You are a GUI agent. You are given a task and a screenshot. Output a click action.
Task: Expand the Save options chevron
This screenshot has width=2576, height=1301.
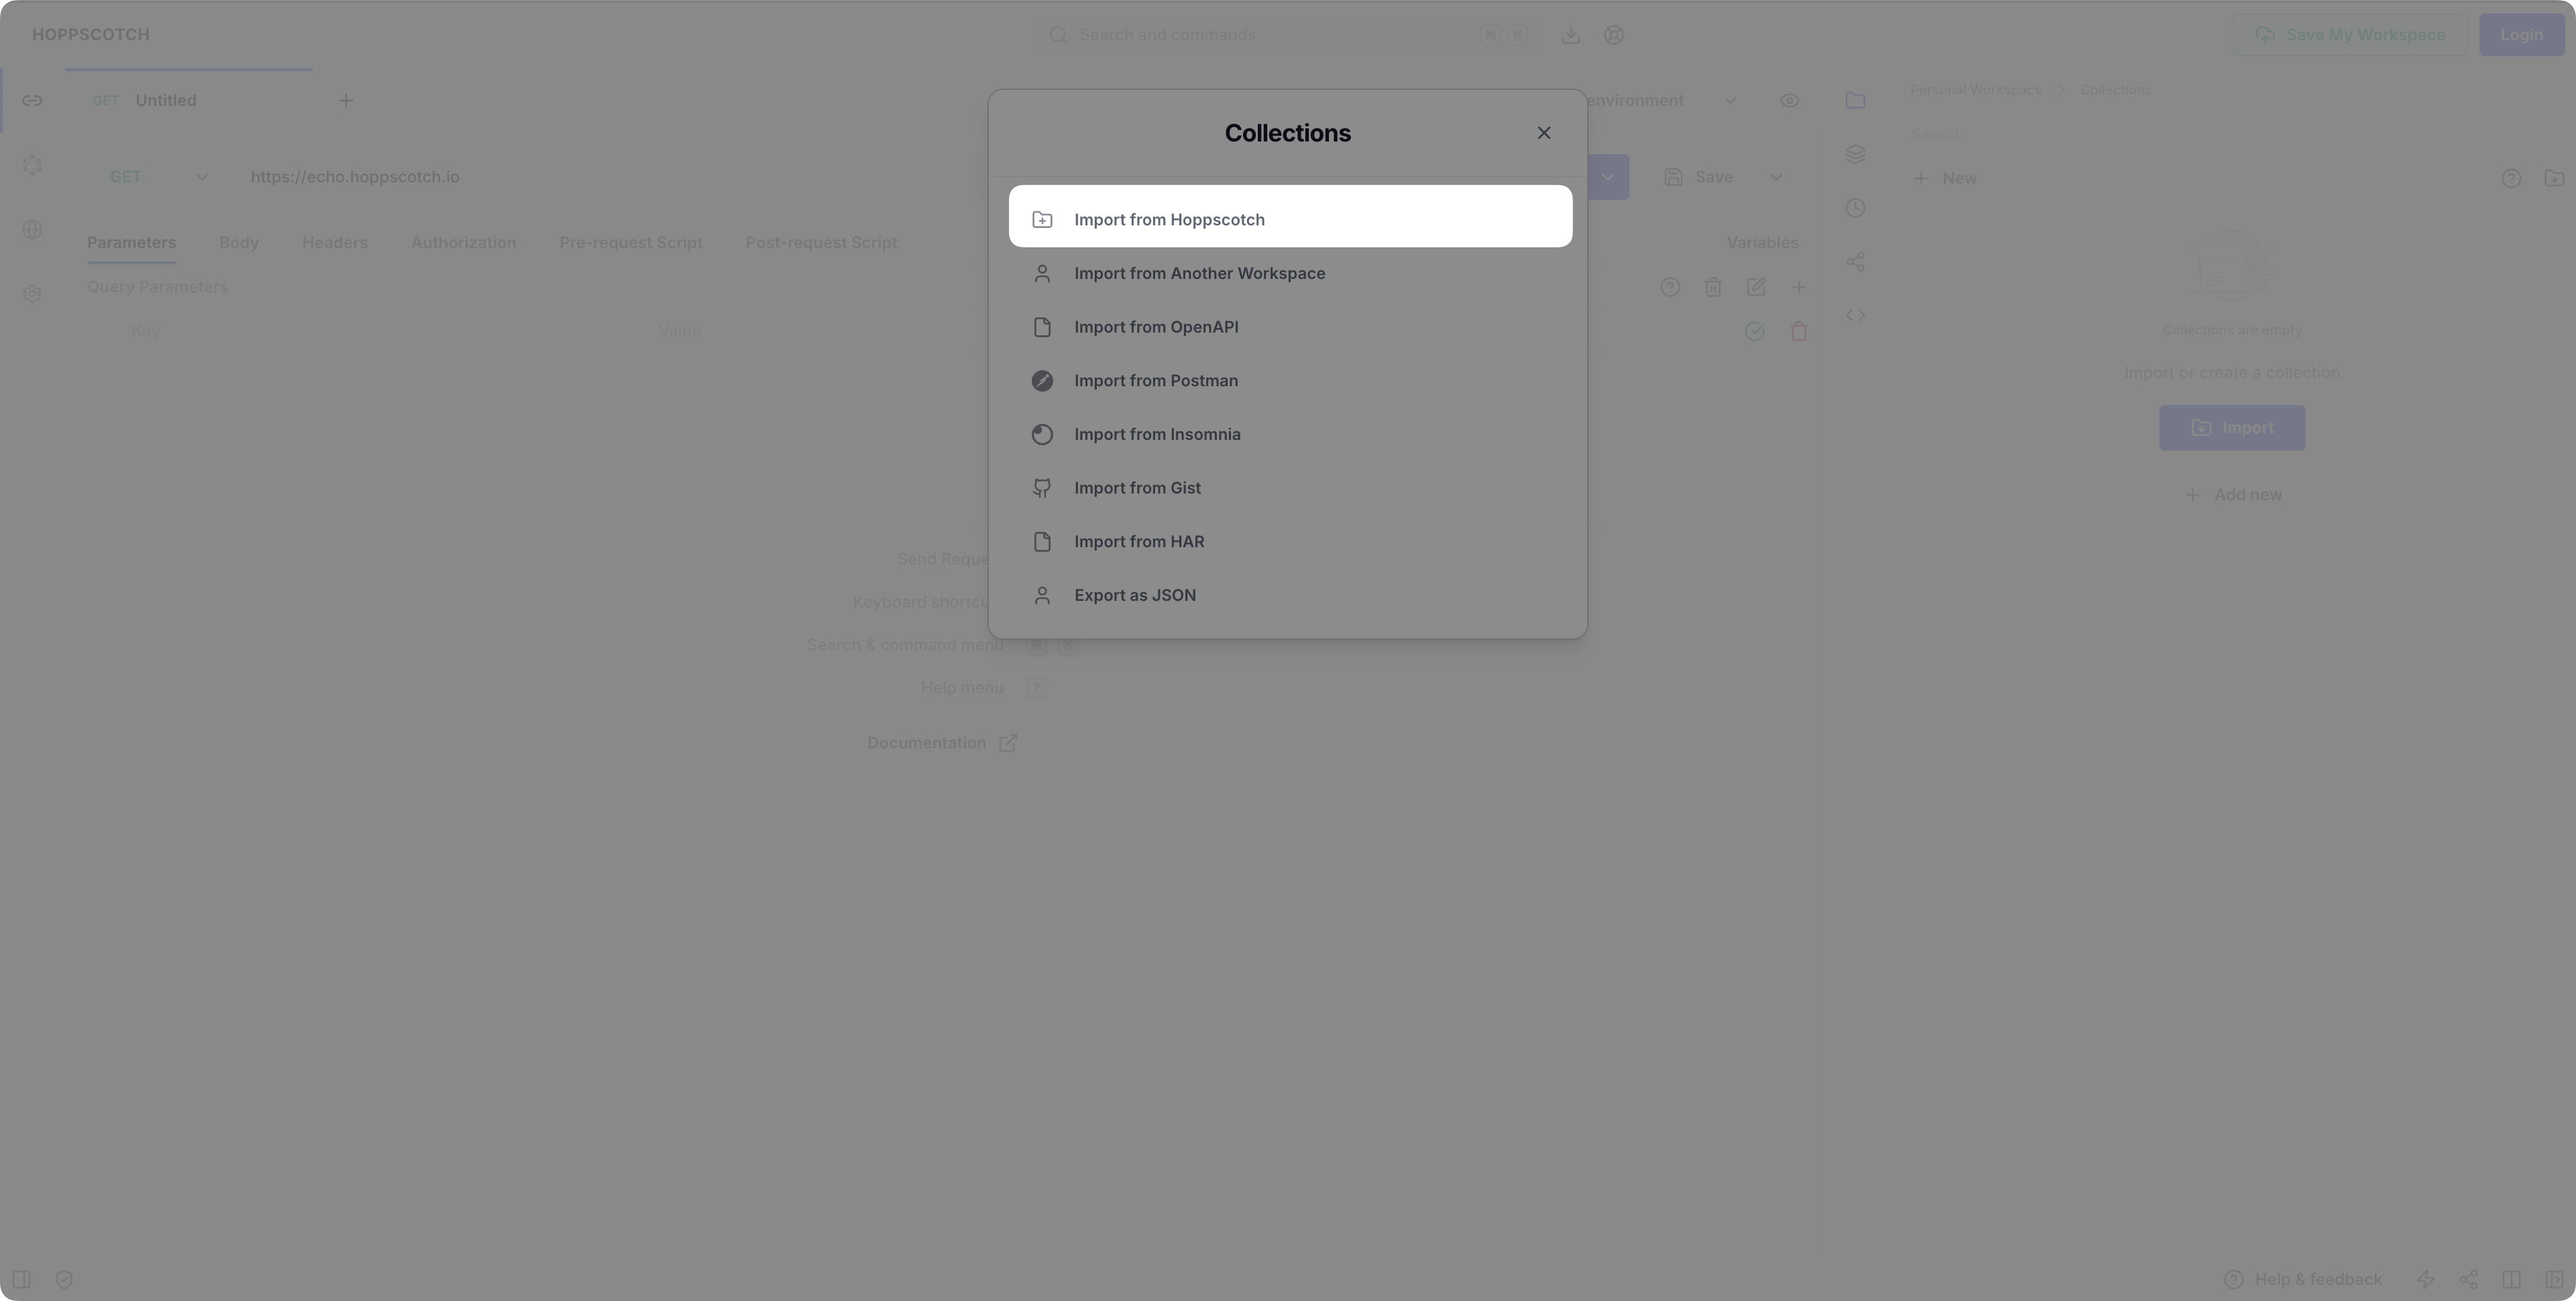pos(1776,177)
